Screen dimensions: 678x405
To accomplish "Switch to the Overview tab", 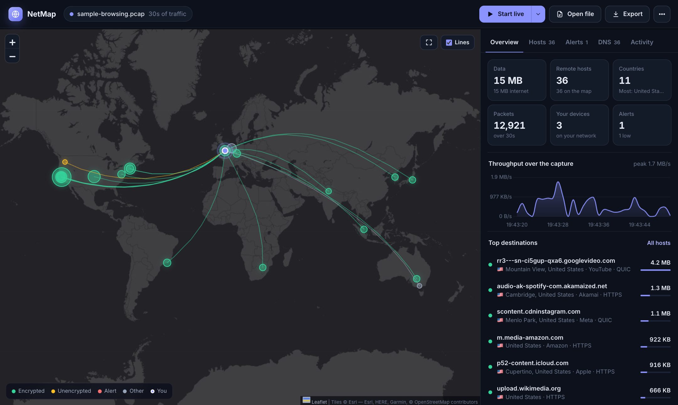I will click(x=504, y=42).
